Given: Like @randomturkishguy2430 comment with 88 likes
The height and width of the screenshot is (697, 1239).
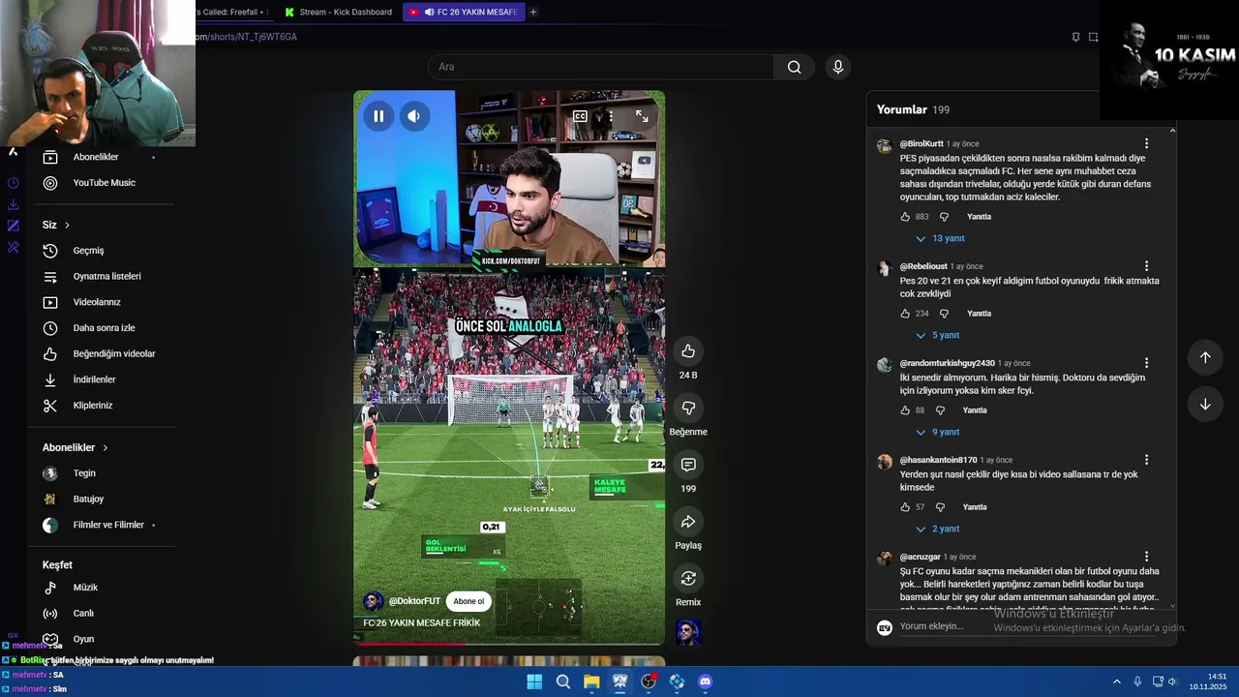Looking at the screenshot, I should pyautogui.click(x=905, y=410).
